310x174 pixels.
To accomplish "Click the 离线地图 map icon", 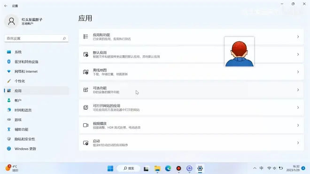I will tap(85, 72).
